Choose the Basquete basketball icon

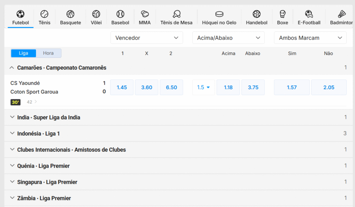[70, 14]
